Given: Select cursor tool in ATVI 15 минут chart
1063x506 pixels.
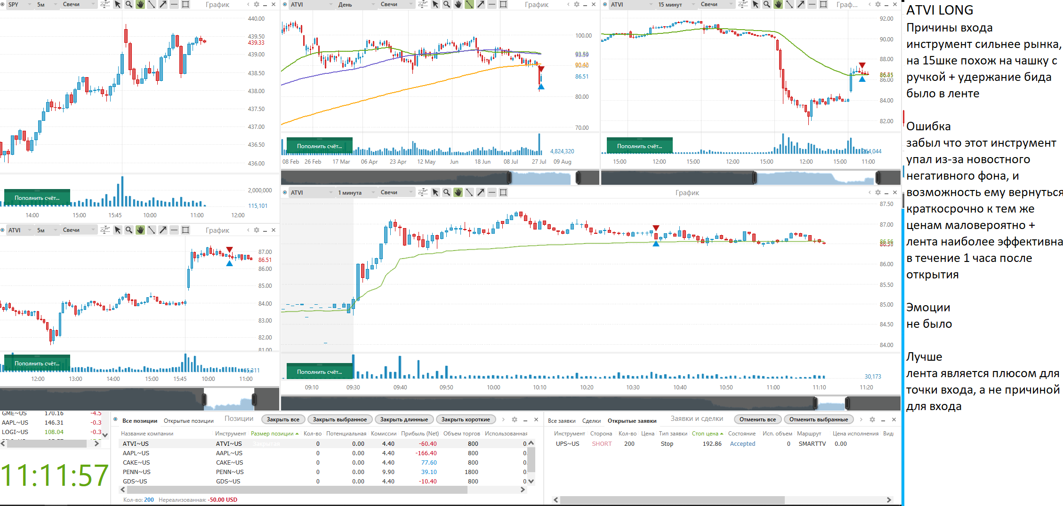Looking at the screenshot, I should [x=755, y=4].
